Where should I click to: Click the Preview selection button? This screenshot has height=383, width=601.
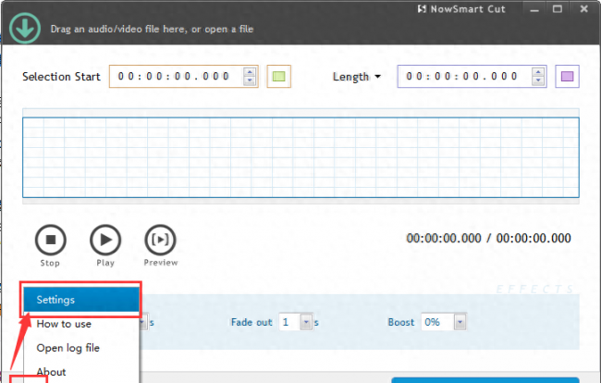pyautogui.click(x=160, y=240)
